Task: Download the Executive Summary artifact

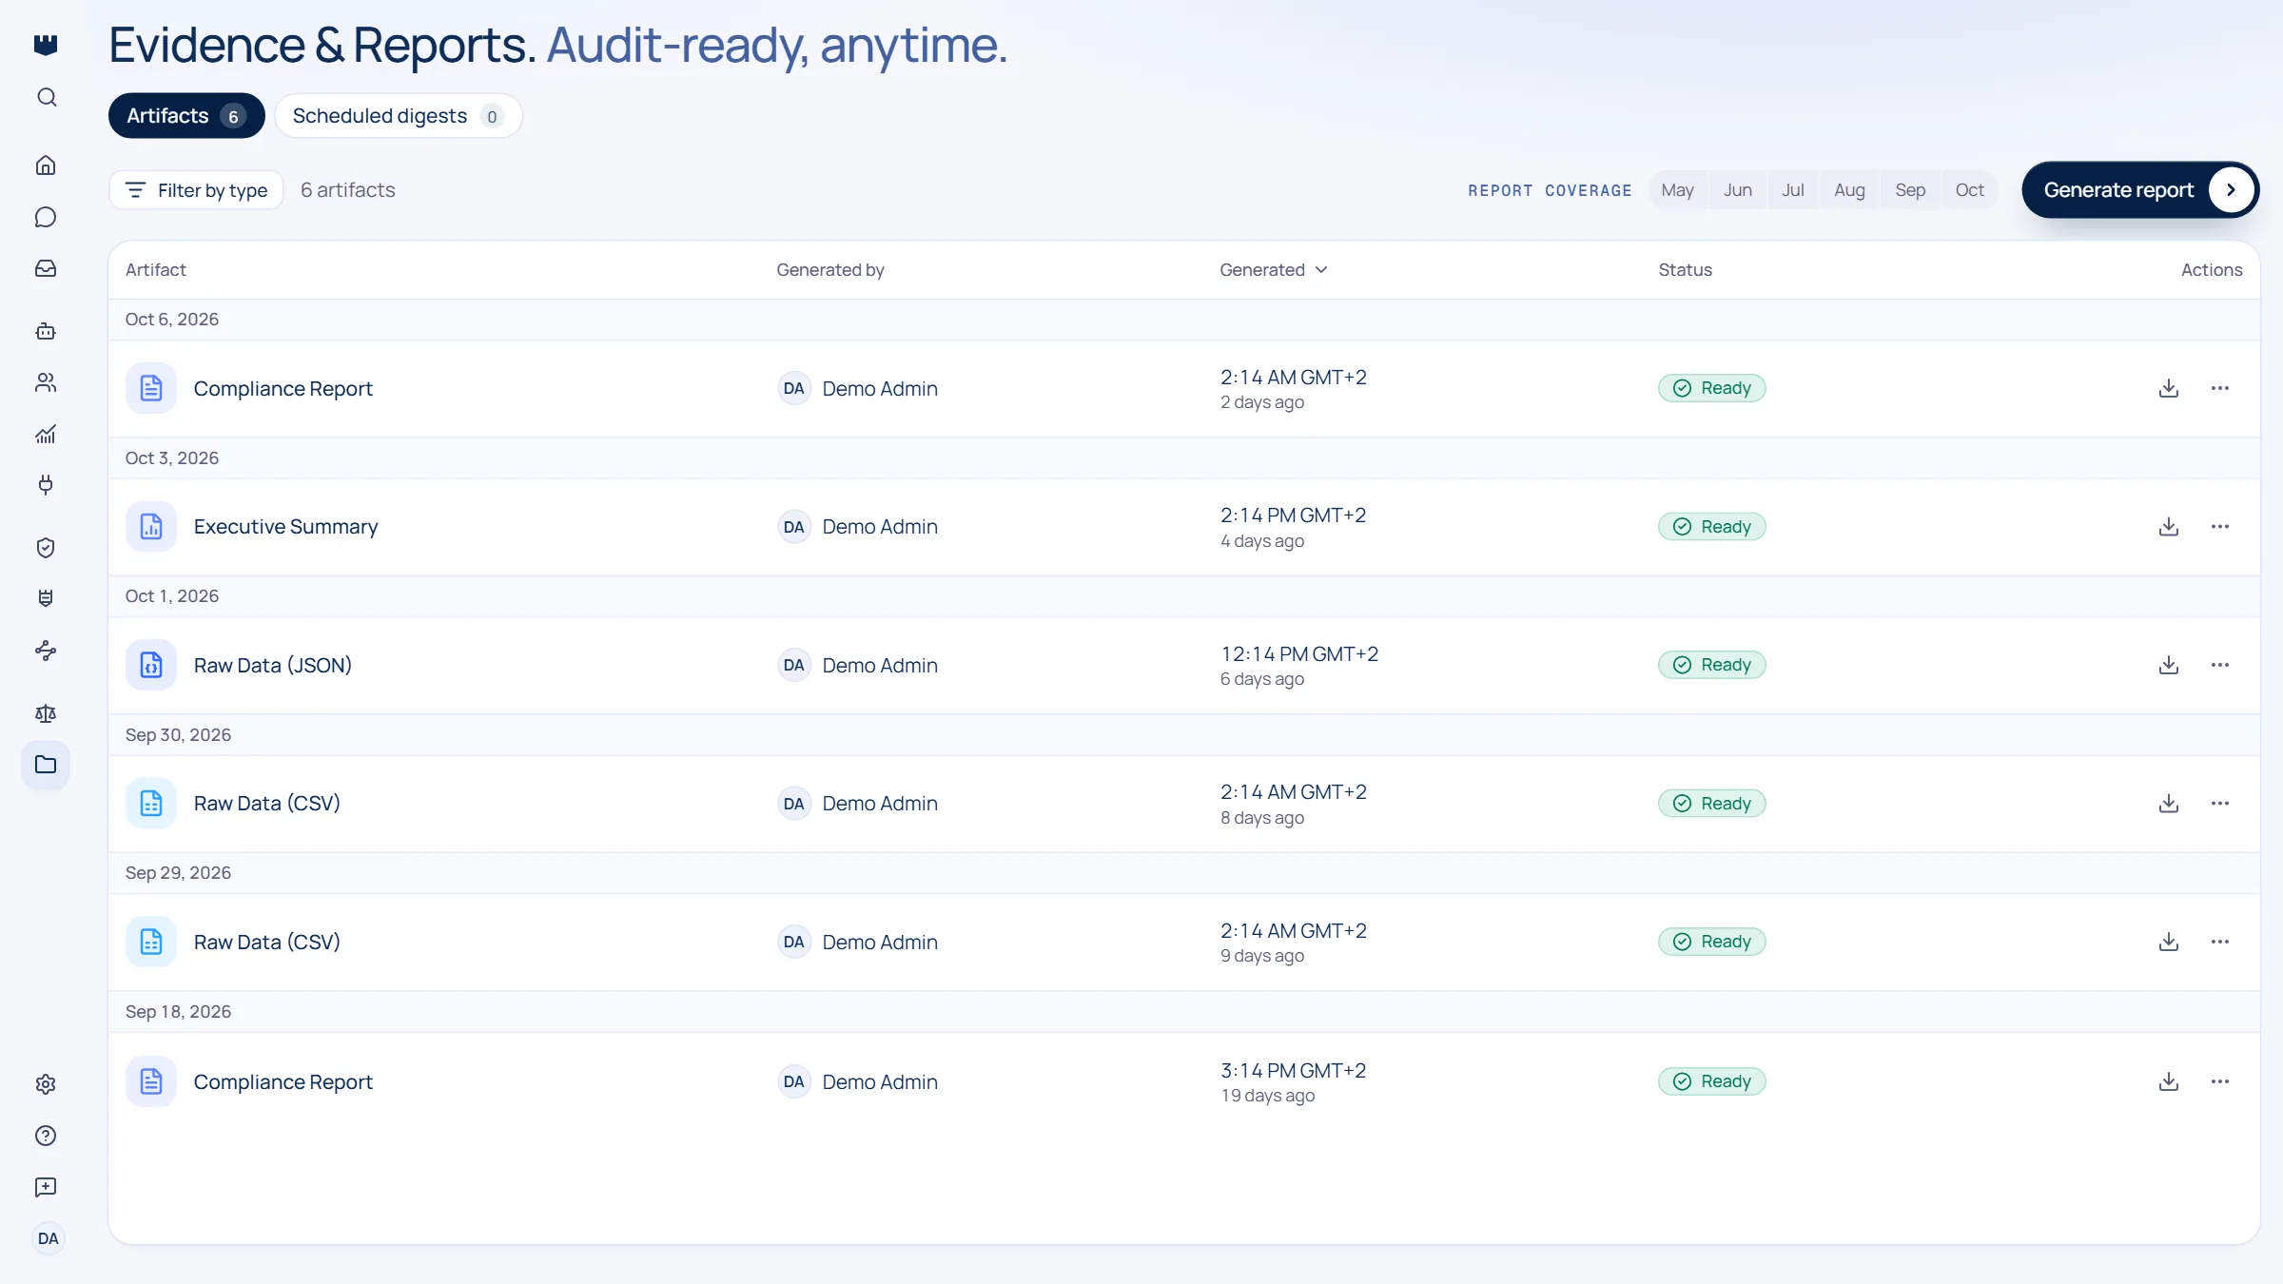Action: pos(2169,527)
